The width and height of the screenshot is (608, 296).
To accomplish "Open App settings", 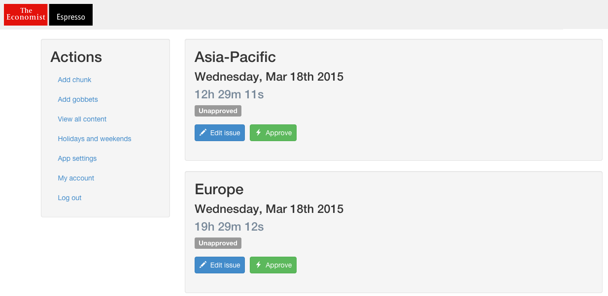I will pos(77,158).
